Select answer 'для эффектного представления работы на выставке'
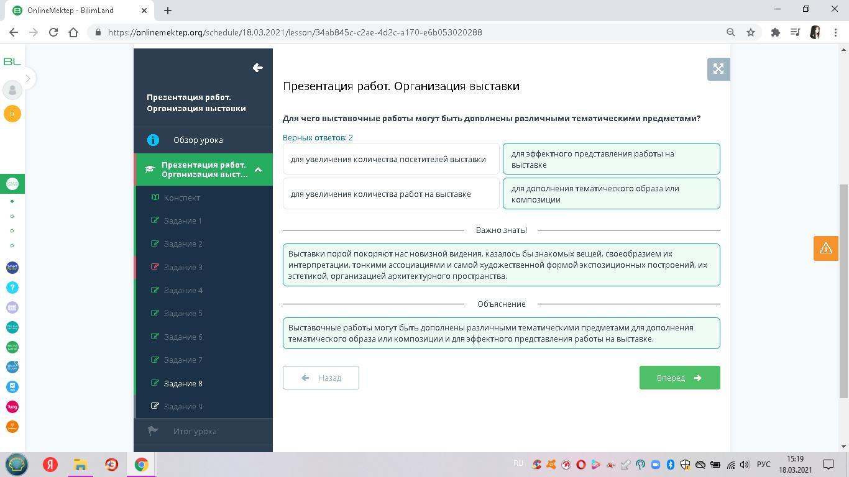 point(611,159)
